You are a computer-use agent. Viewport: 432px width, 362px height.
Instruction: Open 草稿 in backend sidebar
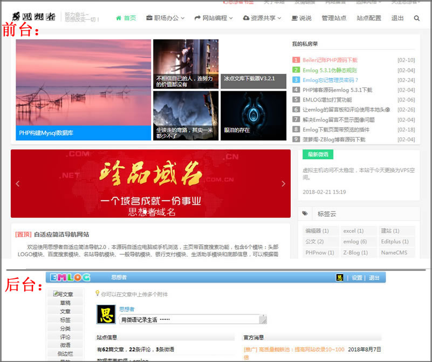[65, 303]
